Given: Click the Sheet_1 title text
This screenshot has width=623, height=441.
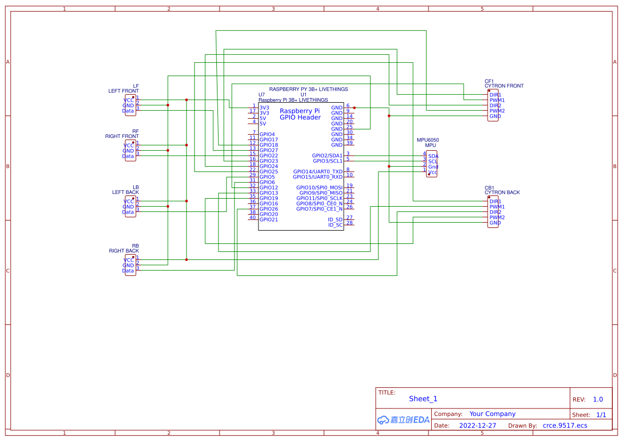Looking at the screenshot, I should [x=423, y=398].
